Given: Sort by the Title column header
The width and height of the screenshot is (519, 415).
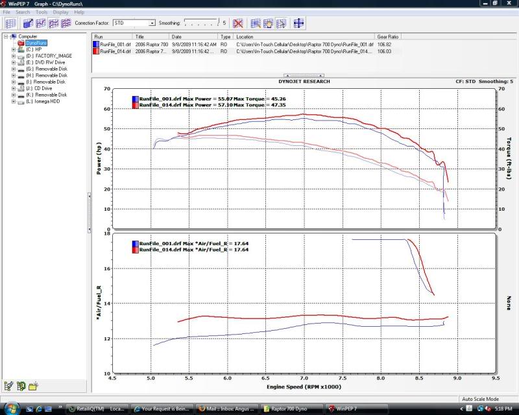Looking at the screenshot, I should tap(151, 37).
